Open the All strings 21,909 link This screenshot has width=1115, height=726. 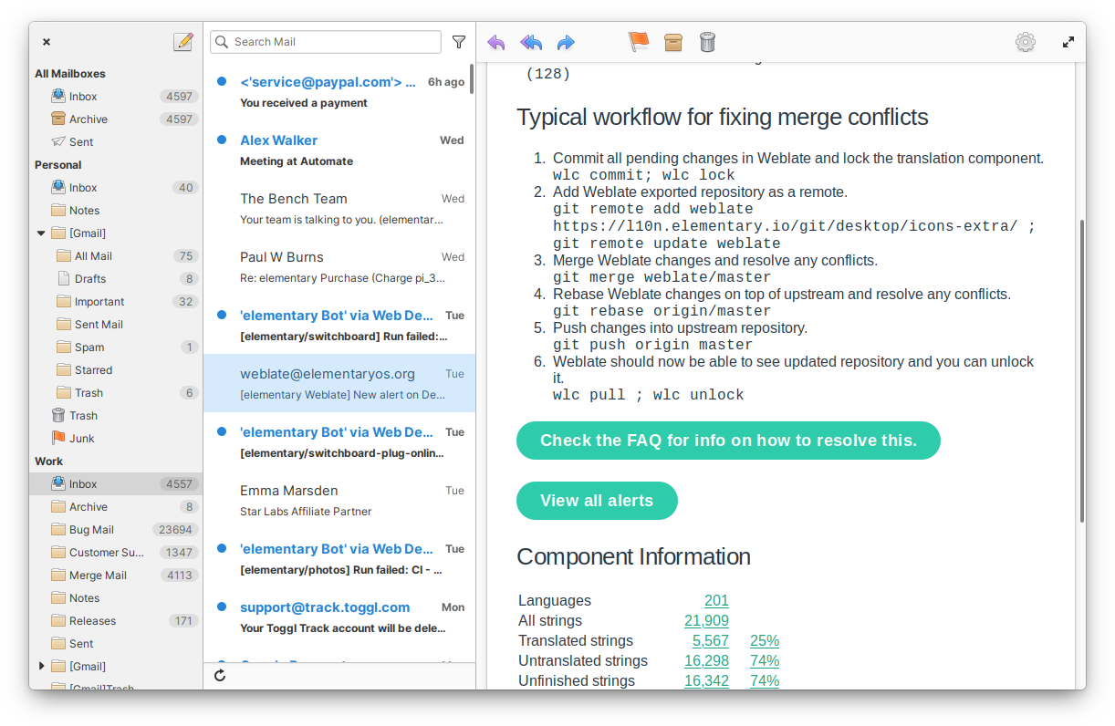[x=706, y=621]
